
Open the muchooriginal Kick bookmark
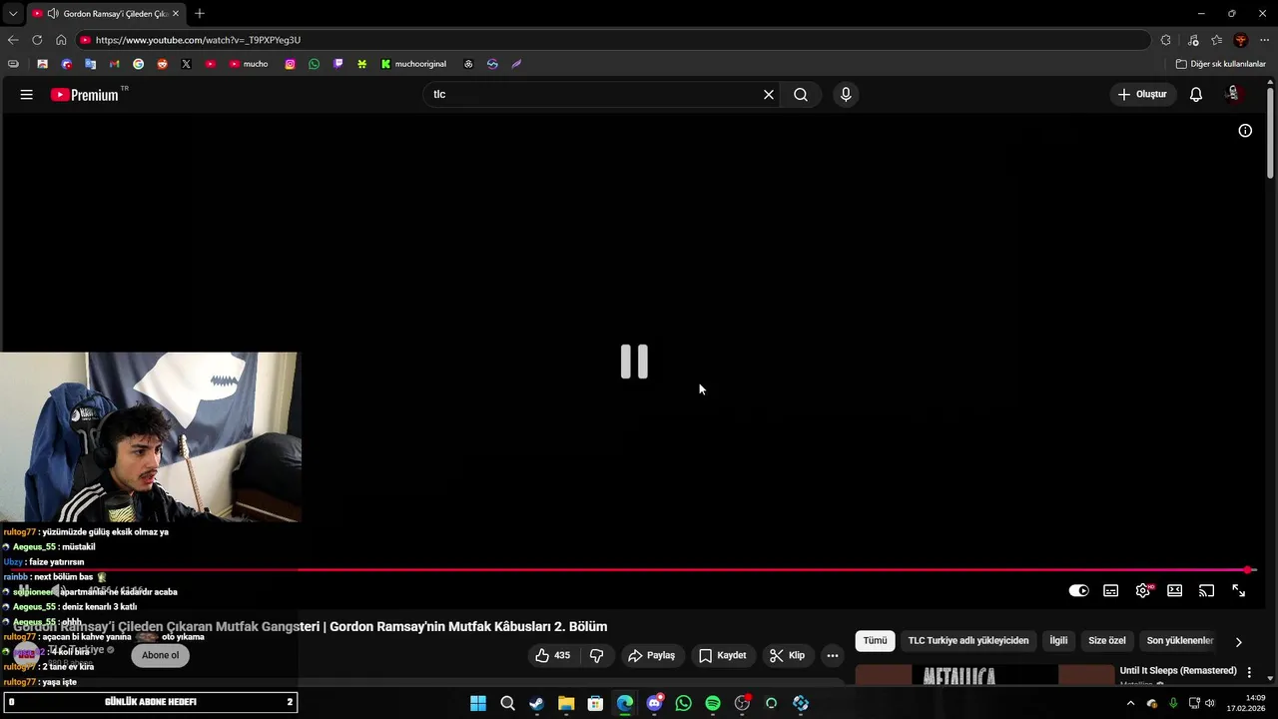413,64
